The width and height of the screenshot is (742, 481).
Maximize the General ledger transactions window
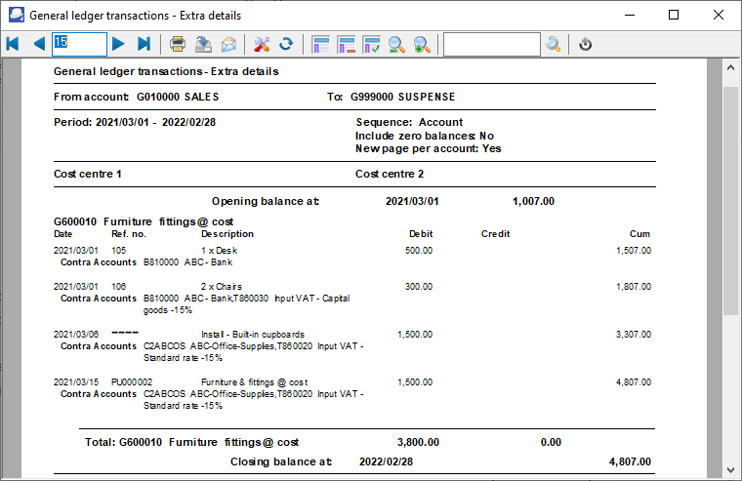click(x=674, y=15)
